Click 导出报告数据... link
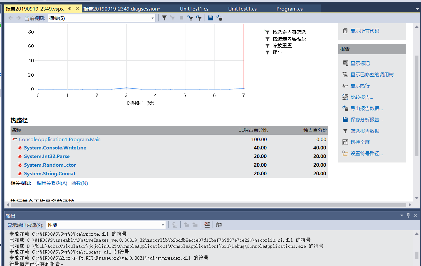The height and width of the screenshot is (266, 421). 367,109
